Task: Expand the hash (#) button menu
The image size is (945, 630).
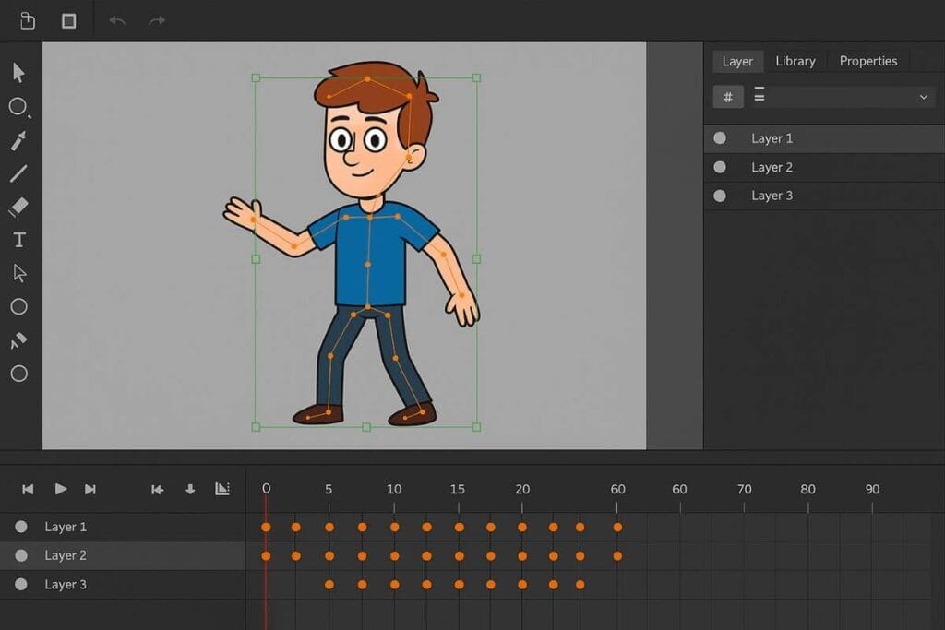Action: 728,97
